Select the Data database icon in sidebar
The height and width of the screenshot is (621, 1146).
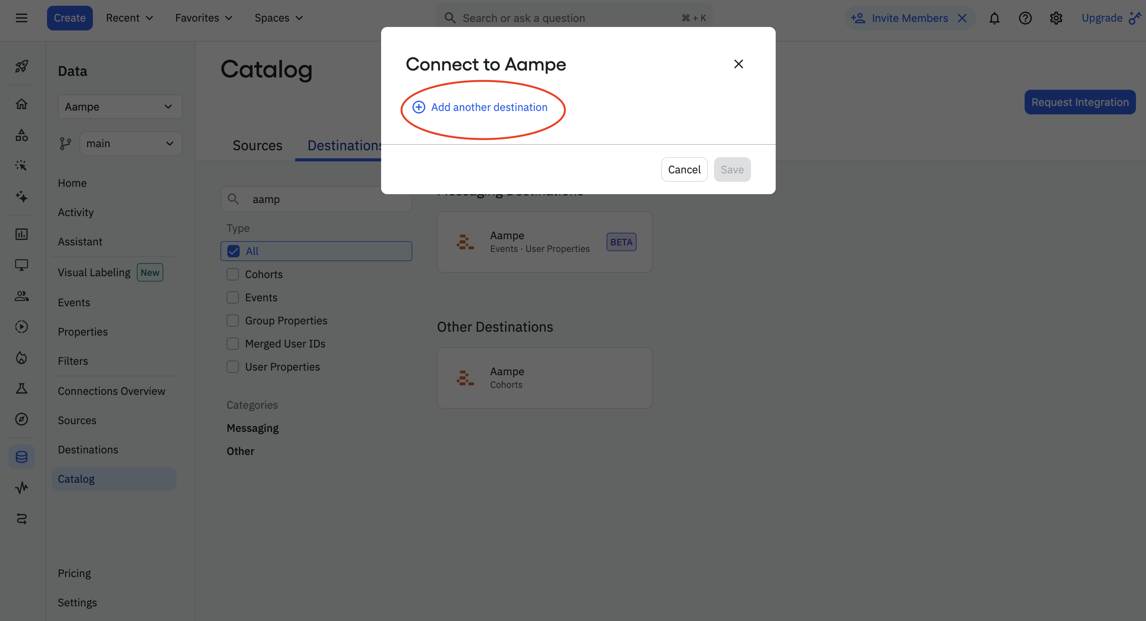click(21, 457)
